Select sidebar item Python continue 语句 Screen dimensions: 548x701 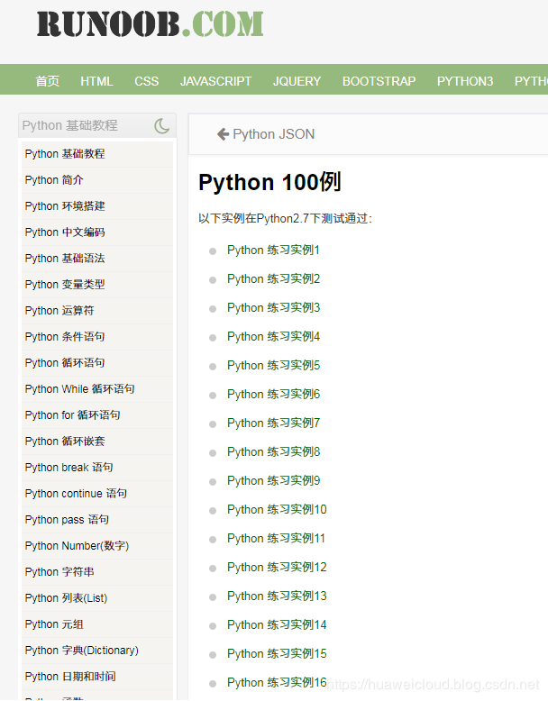(x=97, y=494)
